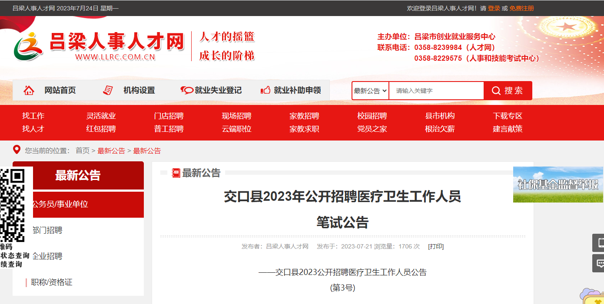The width and height of the screenshot is (604, 304).
Task: Click the chat bubble floating side icon
Action: pyautogui.click(x=599, y=263)
